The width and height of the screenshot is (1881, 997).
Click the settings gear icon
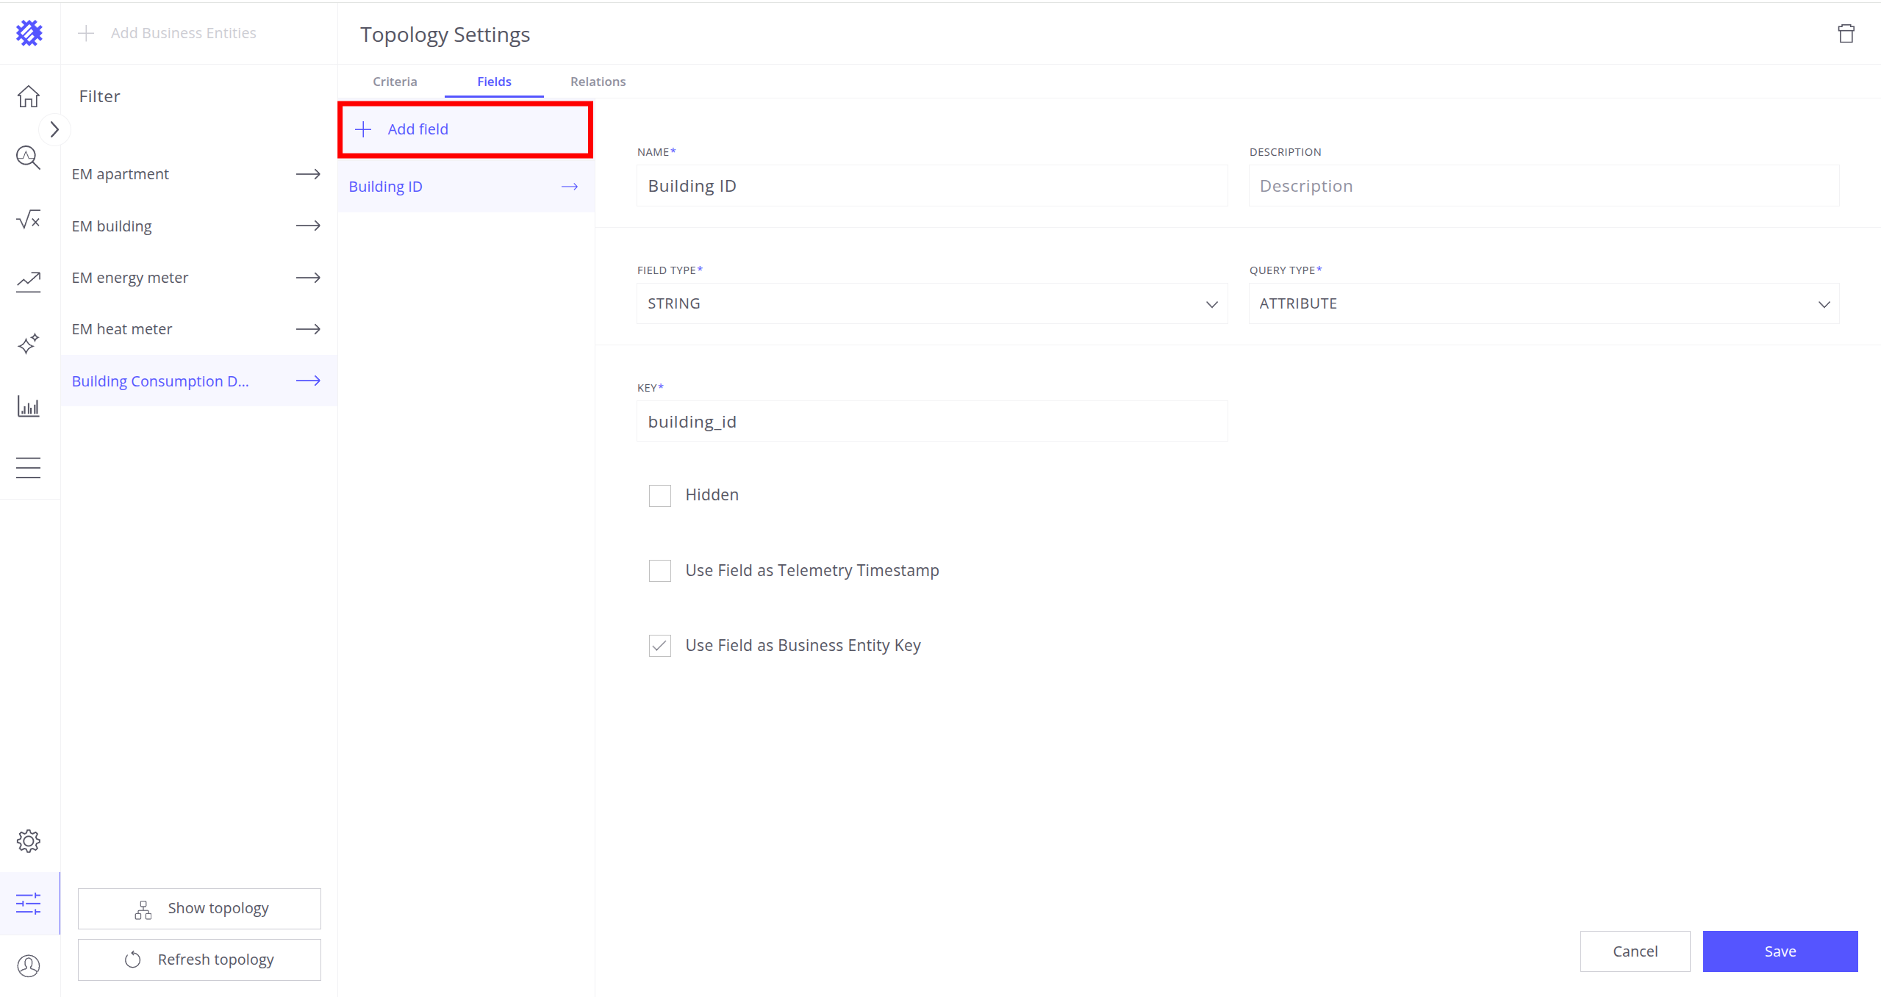point(29,841)
